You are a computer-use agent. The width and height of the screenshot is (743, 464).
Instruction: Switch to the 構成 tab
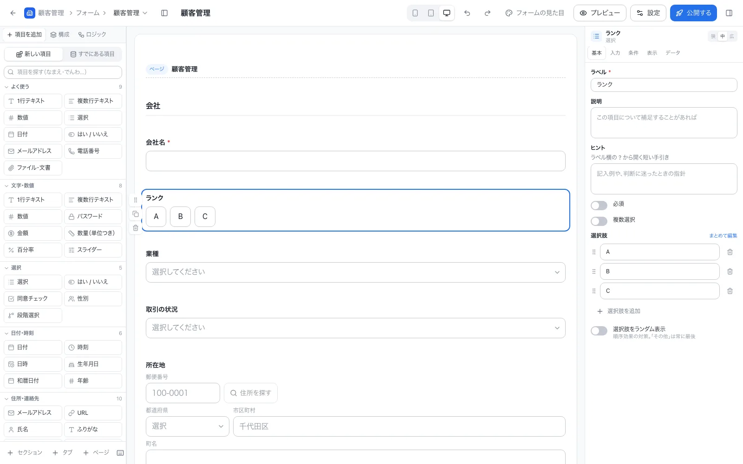tap(60, 34)
